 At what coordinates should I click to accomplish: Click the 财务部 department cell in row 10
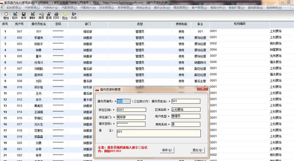pyautogui.click(x=88, y=87)
